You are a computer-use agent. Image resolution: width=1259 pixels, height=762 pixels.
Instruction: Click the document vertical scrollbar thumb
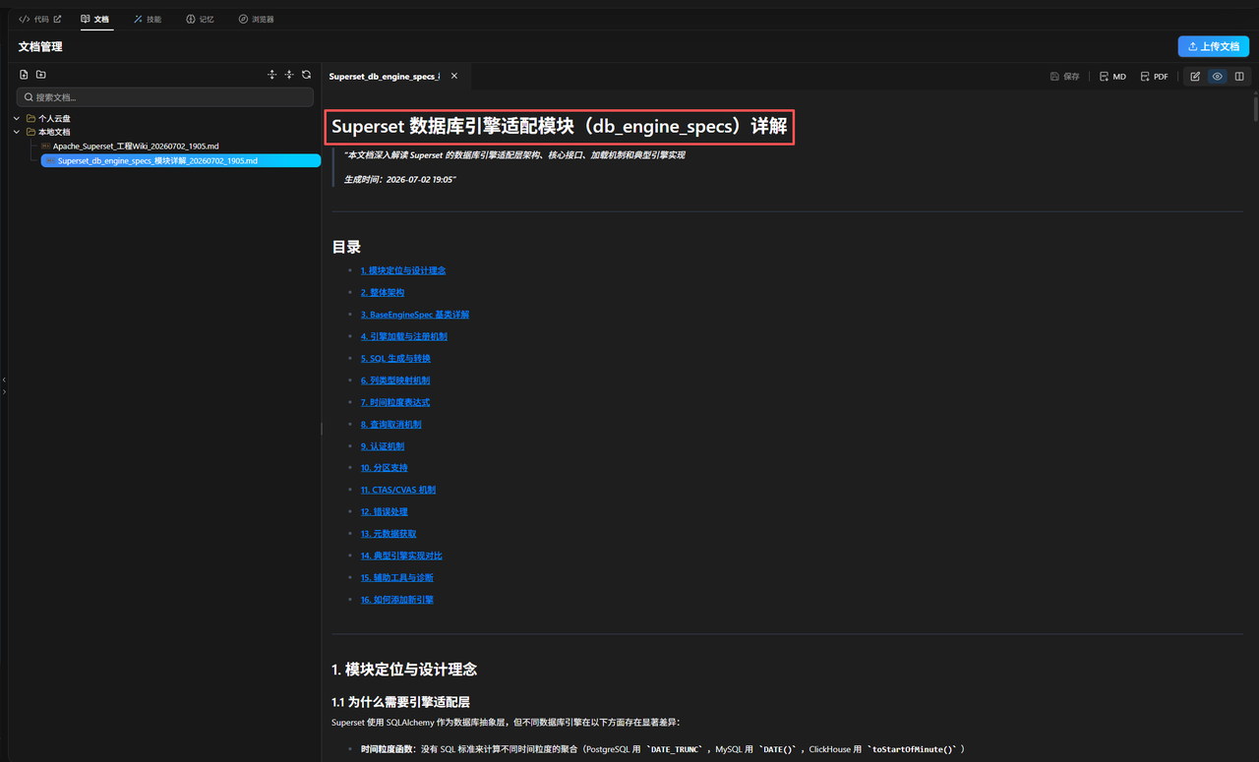click(1254, 108)
